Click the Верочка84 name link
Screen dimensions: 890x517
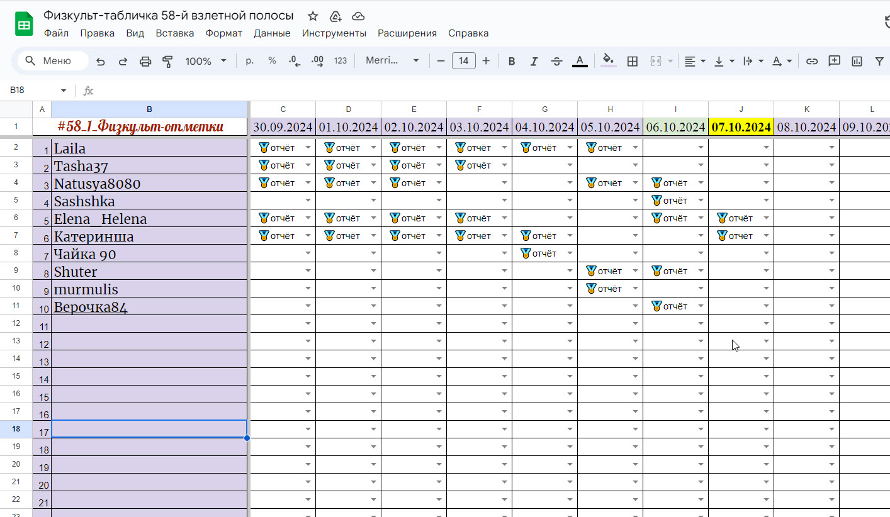click(x=91, y=308)
